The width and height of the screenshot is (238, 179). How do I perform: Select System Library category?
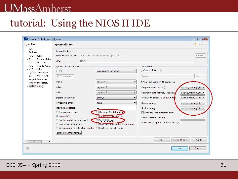click(36, 86)
